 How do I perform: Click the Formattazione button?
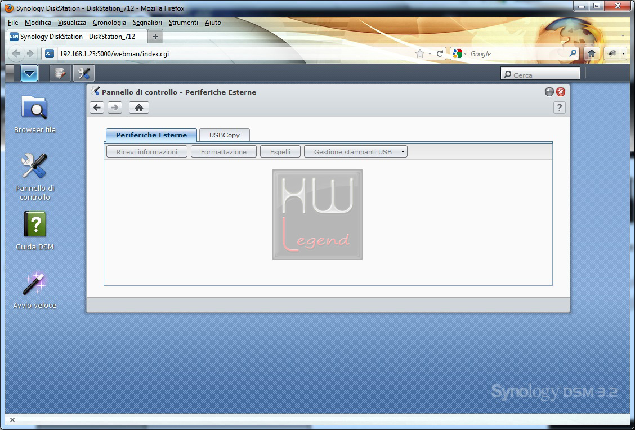pos(223,152)
